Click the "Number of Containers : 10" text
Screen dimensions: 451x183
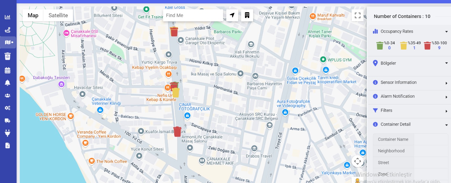pos(402,16)
